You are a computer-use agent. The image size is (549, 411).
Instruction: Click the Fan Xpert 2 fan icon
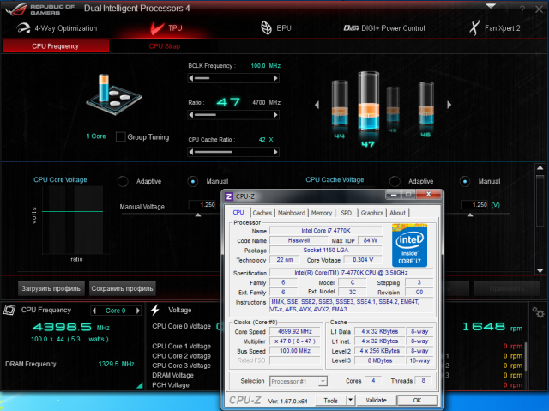474,28
